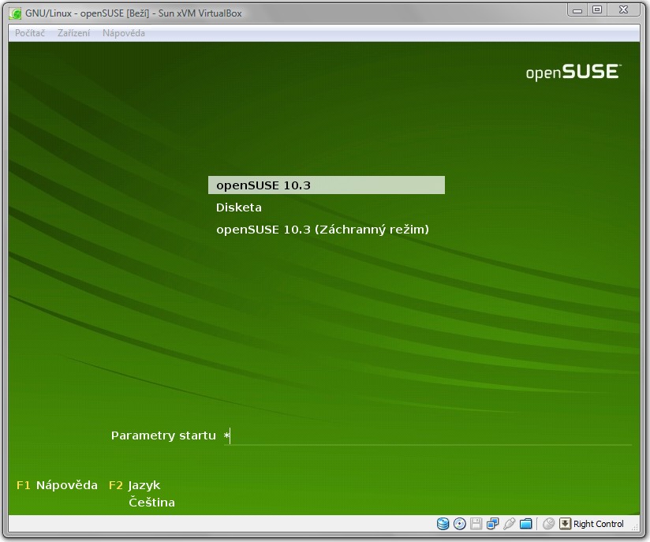Screen dimensions: 650x542
Task: Close the VirtualBox window
Action: (623, 10)
